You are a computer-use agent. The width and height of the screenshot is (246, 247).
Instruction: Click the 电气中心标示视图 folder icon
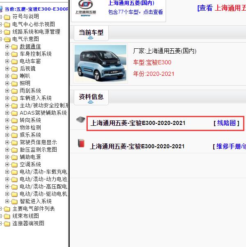(7, 25)
